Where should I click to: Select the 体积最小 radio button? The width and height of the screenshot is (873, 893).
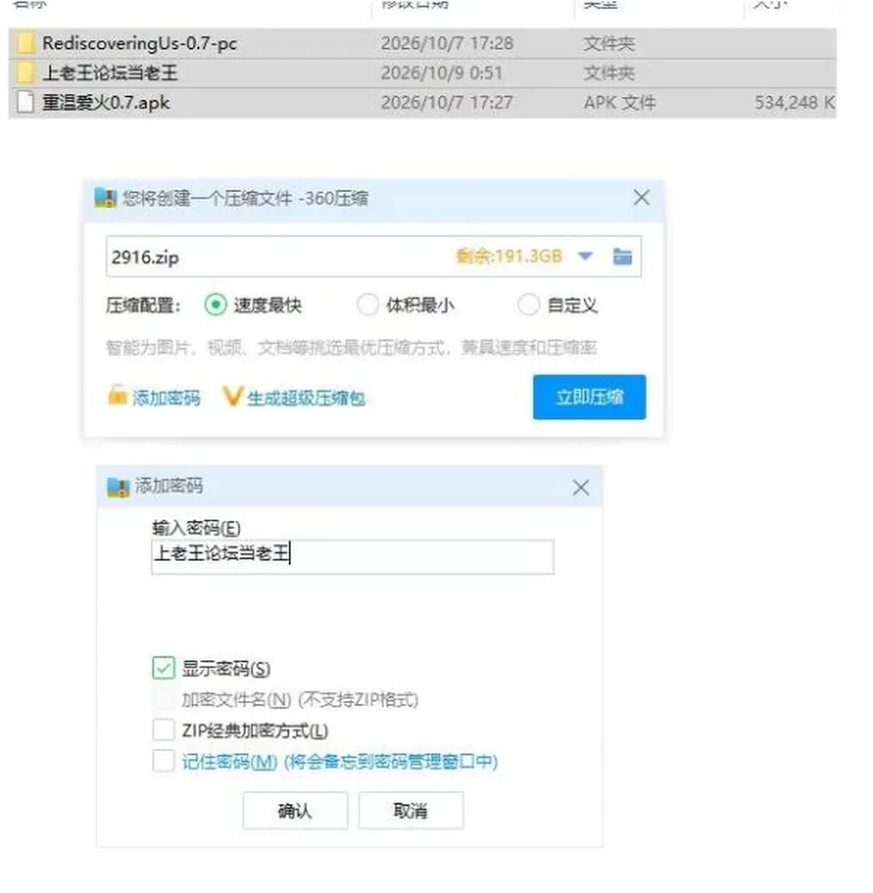tap(368, 305)
